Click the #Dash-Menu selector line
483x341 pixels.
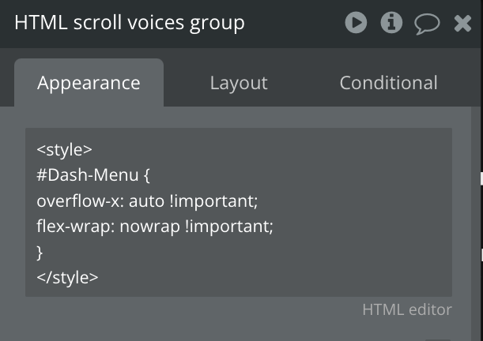point(93,175)
